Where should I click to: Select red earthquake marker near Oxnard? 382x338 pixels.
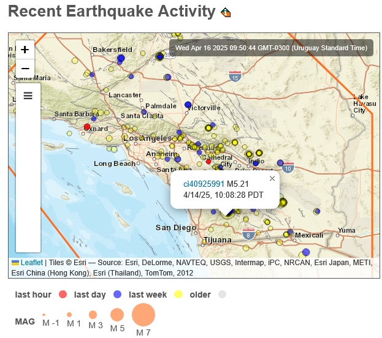[x=87, y=127]
